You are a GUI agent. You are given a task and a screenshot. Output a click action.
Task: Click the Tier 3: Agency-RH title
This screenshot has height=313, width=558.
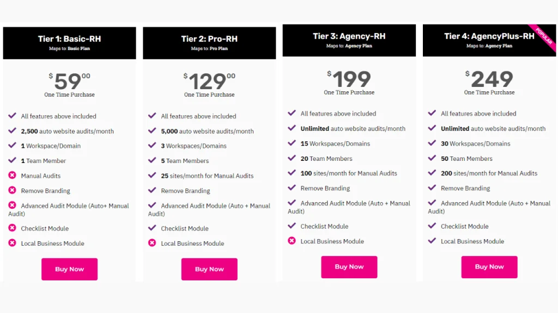[349, 36]
